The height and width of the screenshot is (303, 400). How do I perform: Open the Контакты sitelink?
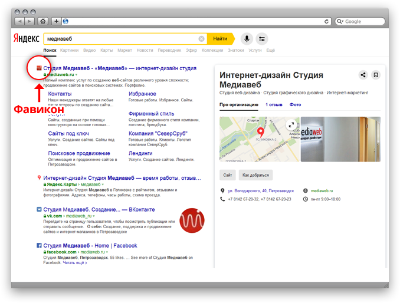click(60, 94)
